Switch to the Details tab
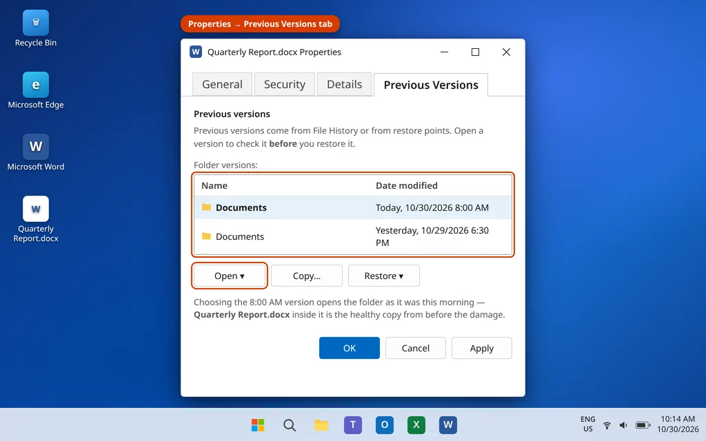This screenshot has width=706, height=441. coord(345,84)
